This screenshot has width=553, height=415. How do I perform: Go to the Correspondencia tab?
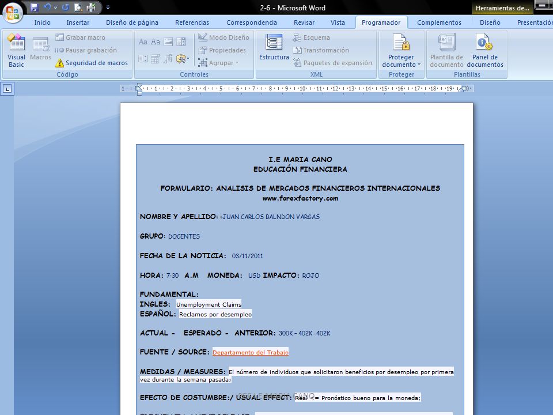coord(252,22)
